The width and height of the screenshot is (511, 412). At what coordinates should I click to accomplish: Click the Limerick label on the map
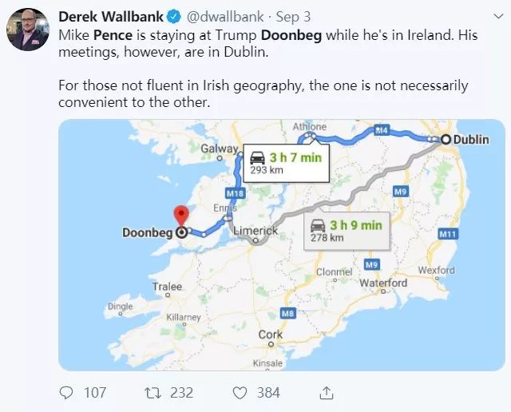255,231
